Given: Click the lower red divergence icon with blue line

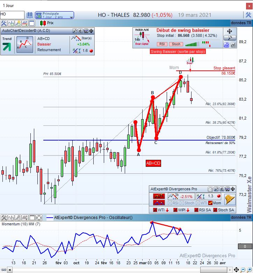Looking at the screenshot, I should pyautogui.click(x=159, y=203).
